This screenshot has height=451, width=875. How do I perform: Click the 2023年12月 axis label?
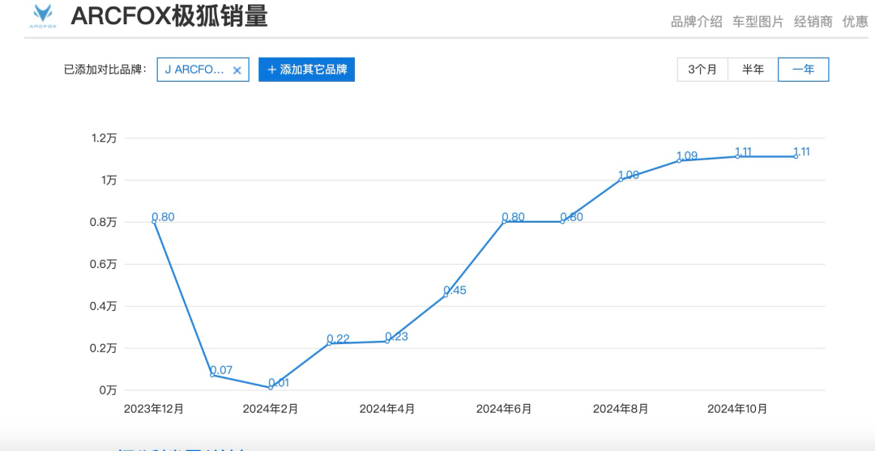coord(154,409)
